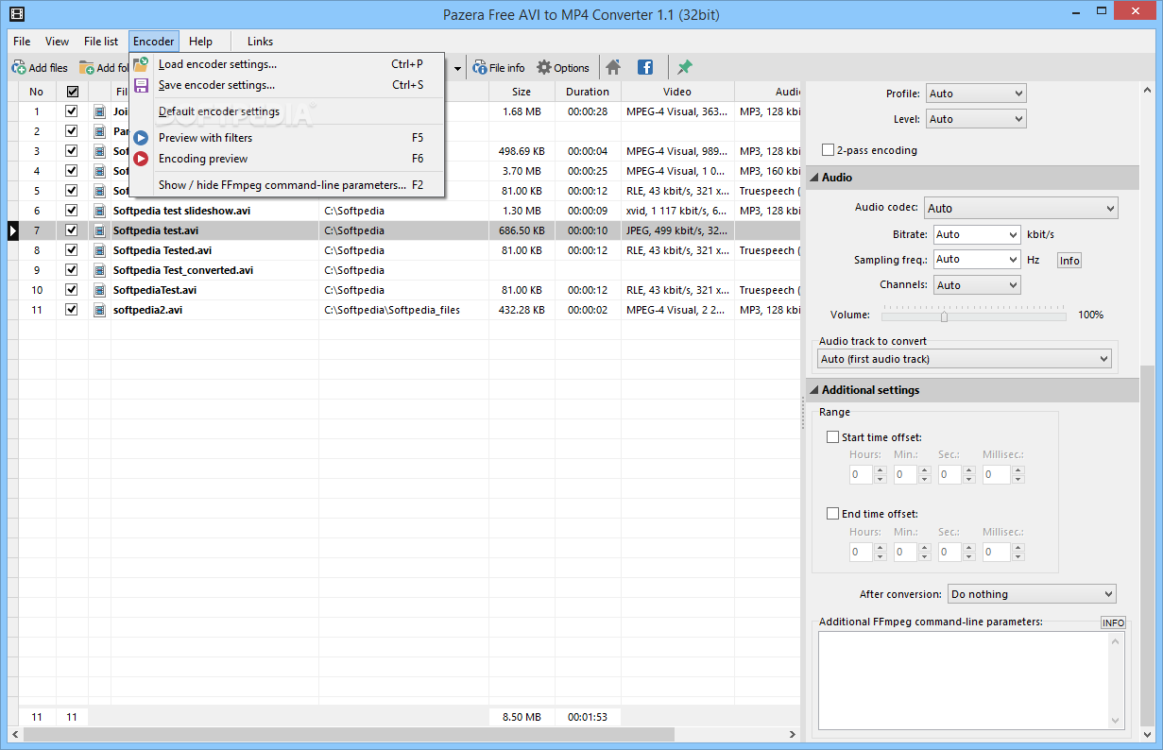Uncheck the softpedia2.avi checkbox

tap(72, 310)
